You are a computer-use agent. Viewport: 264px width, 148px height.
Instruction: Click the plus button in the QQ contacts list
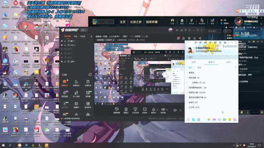pos(236,68)
